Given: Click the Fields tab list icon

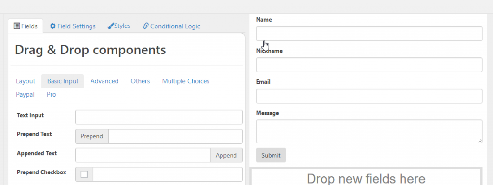Looking at the screenshot, I should click(17, 26).
